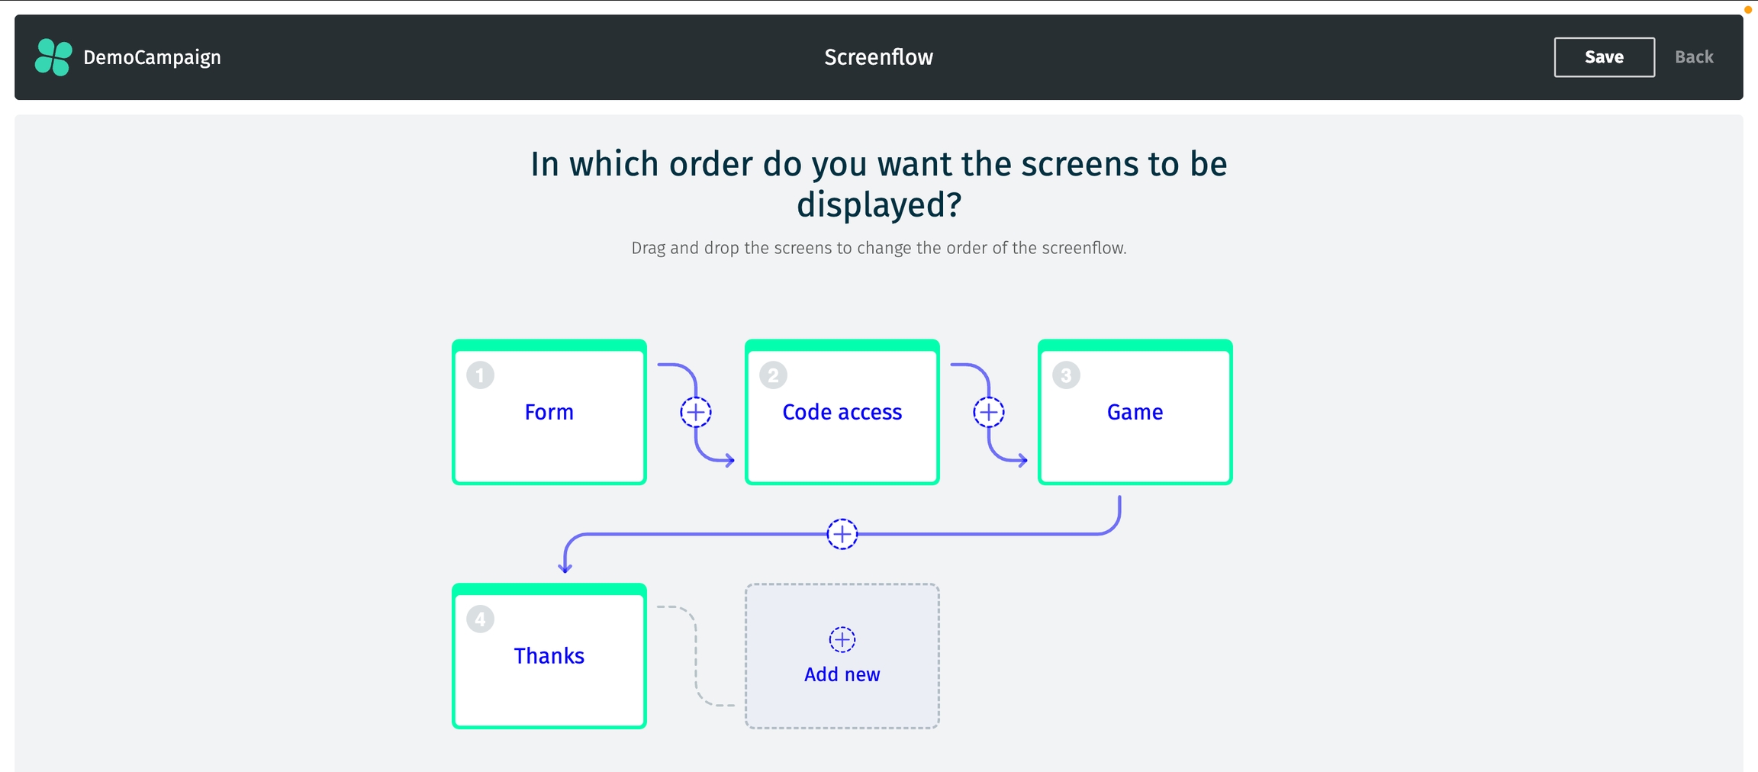1758x772 pixels.
Task: Select the Form screen card
Action: pyautogui.click(x=549, y=413)
